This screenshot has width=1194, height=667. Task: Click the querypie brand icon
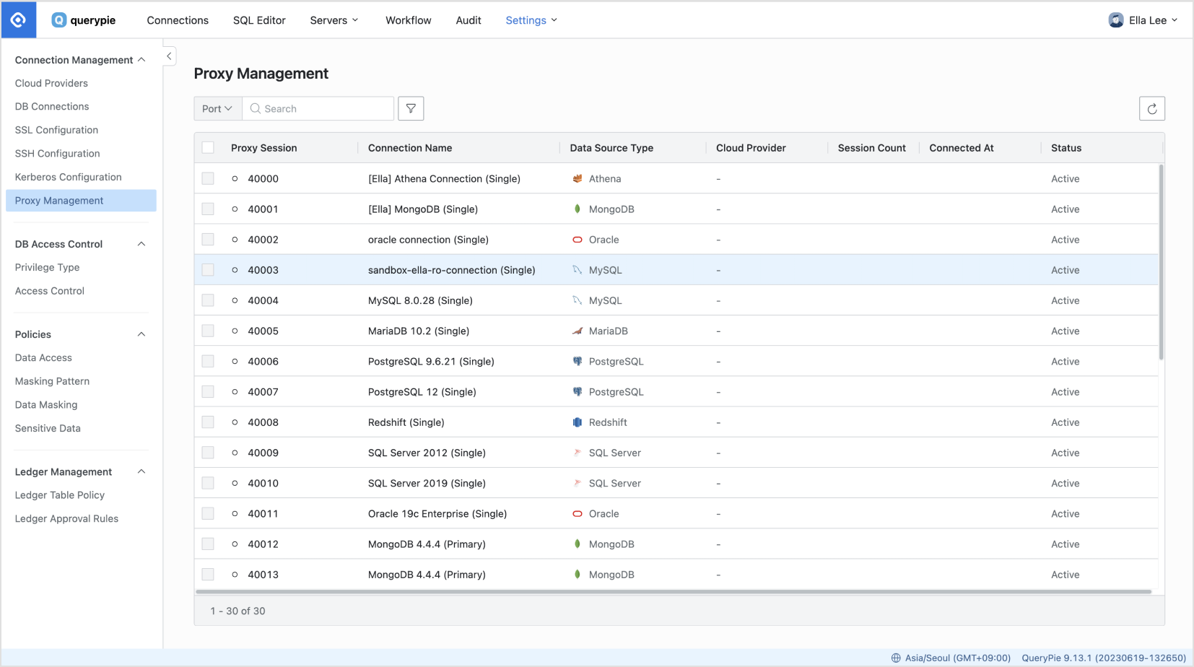(59, 20)
